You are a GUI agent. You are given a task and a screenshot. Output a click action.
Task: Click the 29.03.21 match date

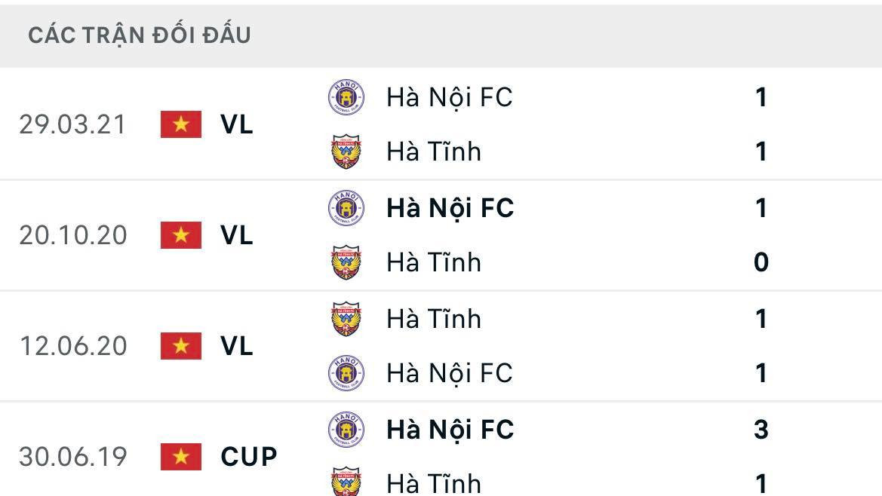72,124
